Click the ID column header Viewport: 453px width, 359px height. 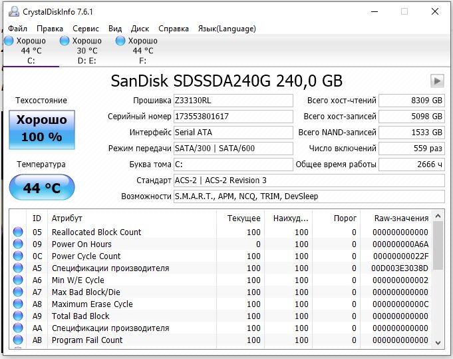tap(37, 218)
